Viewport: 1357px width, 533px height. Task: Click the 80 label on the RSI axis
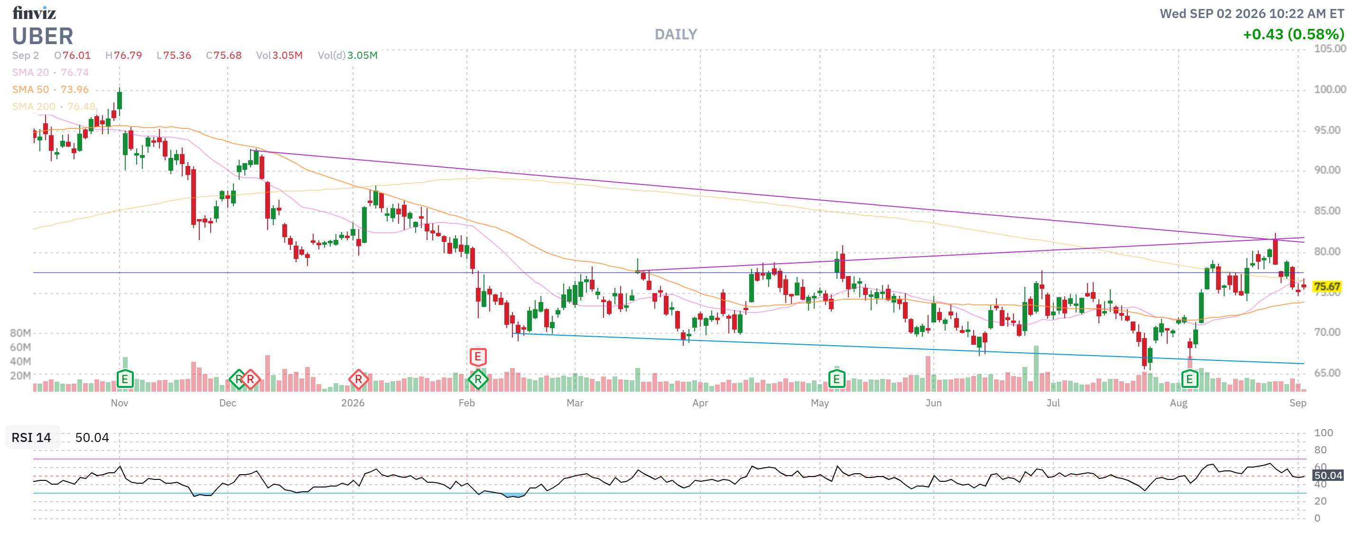point(1320,450)
